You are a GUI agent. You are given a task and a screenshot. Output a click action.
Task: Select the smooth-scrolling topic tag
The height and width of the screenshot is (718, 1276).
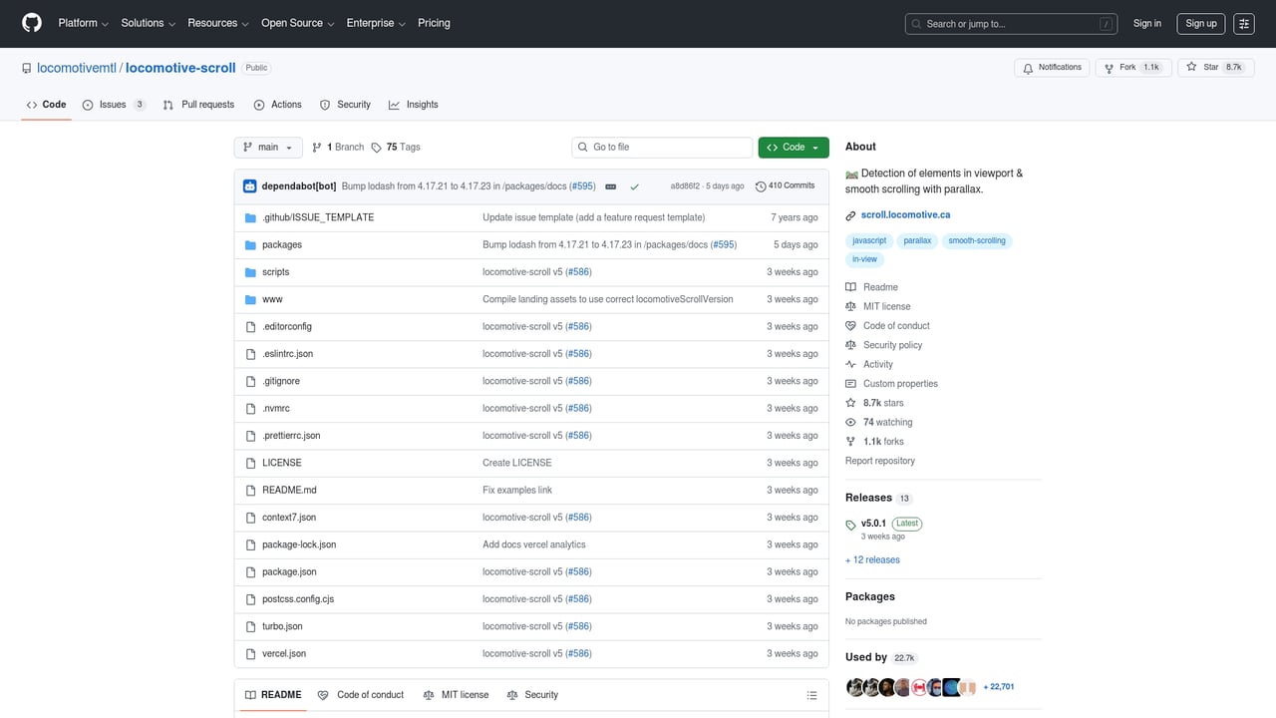tap(976, 240)
